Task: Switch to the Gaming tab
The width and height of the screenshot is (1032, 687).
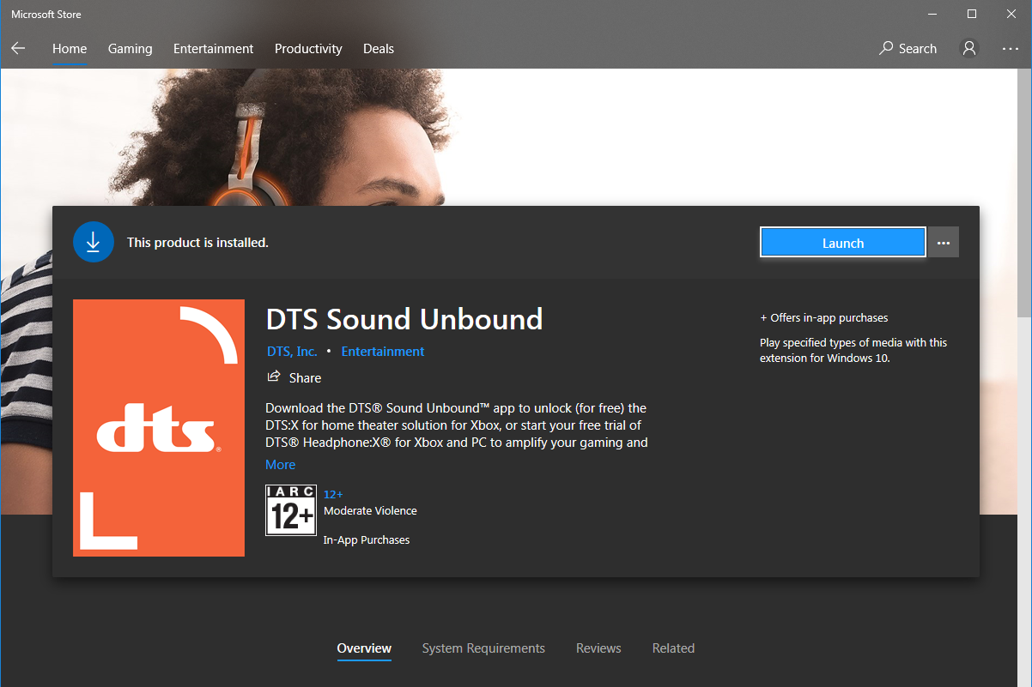Action: click(131, 49)
